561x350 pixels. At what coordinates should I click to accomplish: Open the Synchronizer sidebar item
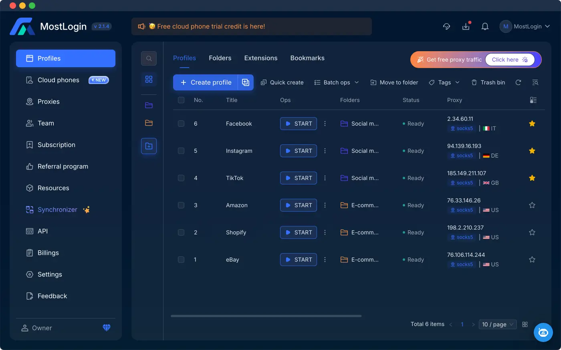(x=66, y=210)
